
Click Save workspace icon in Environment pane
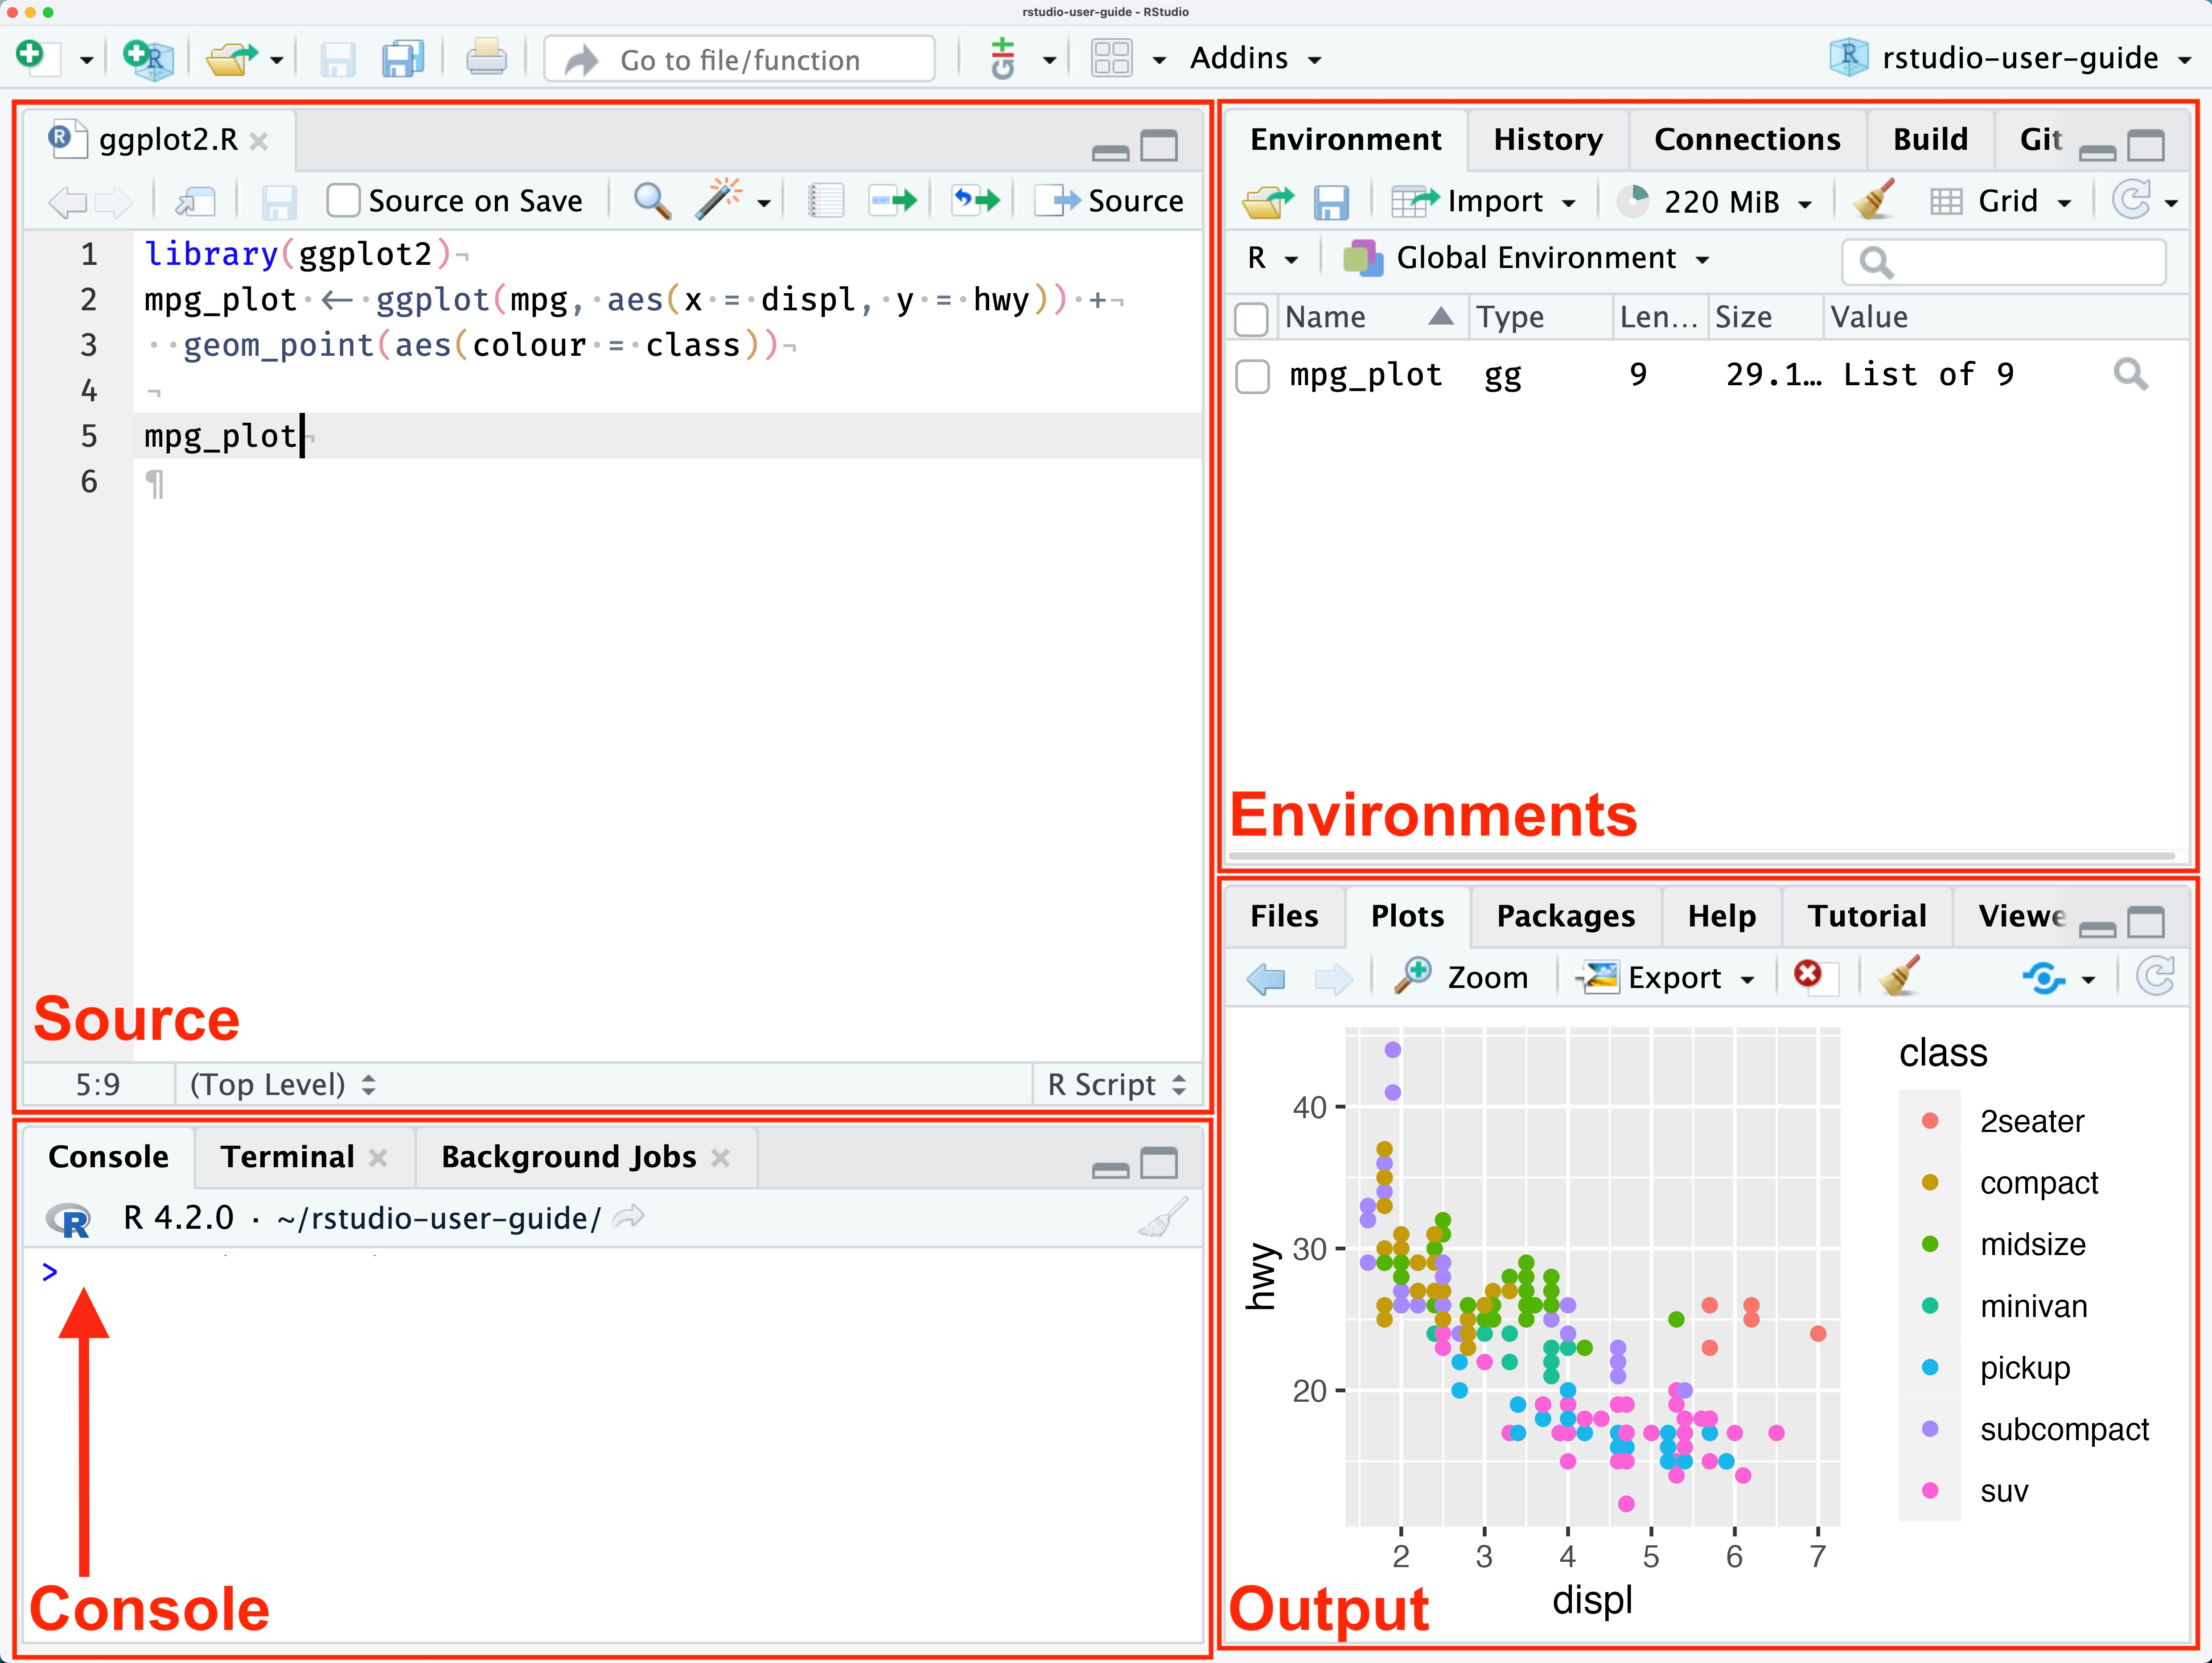coord(1331,202)
